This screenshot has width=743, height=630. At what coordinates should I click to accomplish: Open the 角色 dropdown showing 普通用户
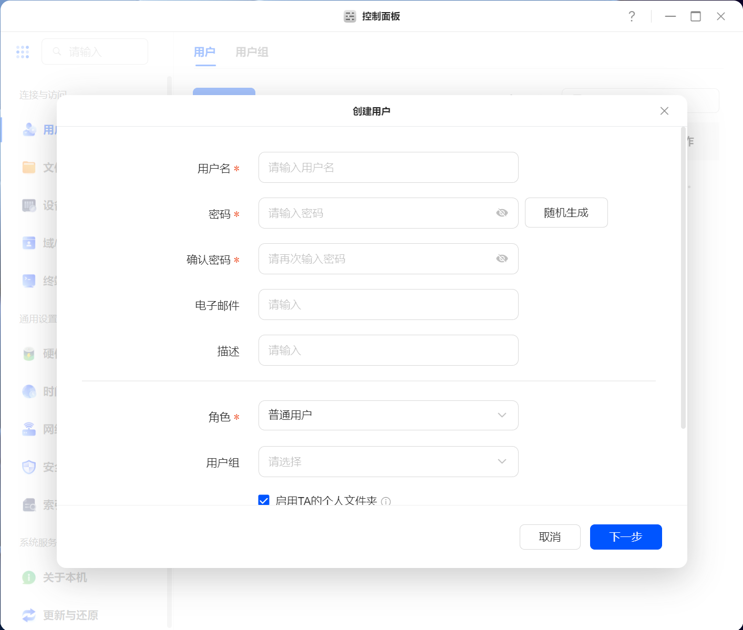[388, 416]
